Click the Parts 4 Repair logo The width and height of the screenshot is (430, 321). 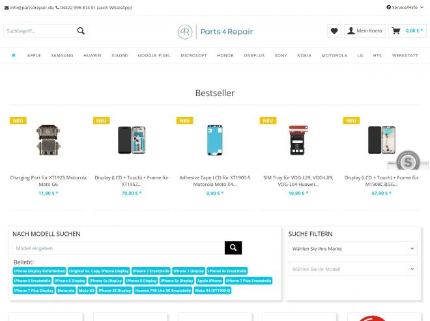215,32
